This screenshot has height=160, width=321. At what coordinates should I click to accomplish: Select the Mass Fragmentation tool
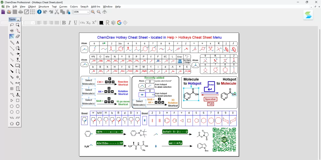(x=18, y=31)
